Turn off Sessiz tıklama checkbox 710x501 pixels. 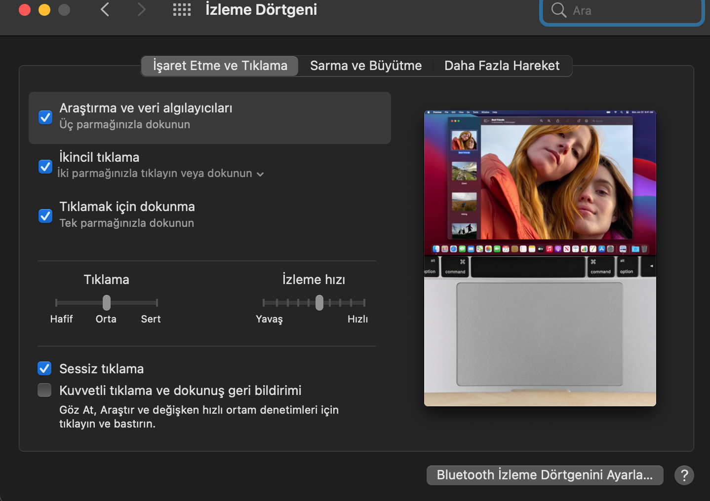pyautogui.click(x=44, y=368)
